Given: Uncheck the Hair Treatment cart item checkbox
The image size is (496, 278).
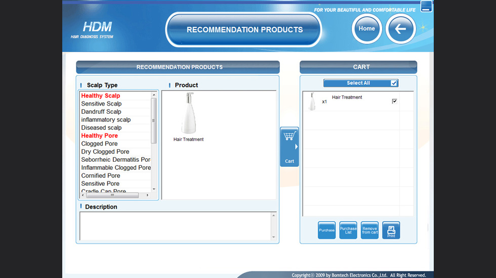Looking at the screenshot, I should 394,102.
